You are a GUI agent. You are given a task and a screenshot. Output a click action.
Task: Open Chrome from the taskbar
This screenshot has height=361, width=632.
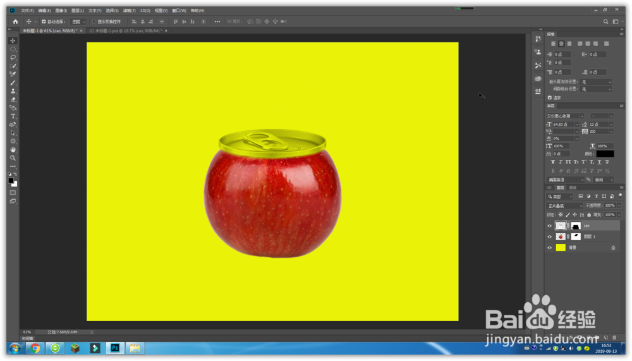pos(35,348)
